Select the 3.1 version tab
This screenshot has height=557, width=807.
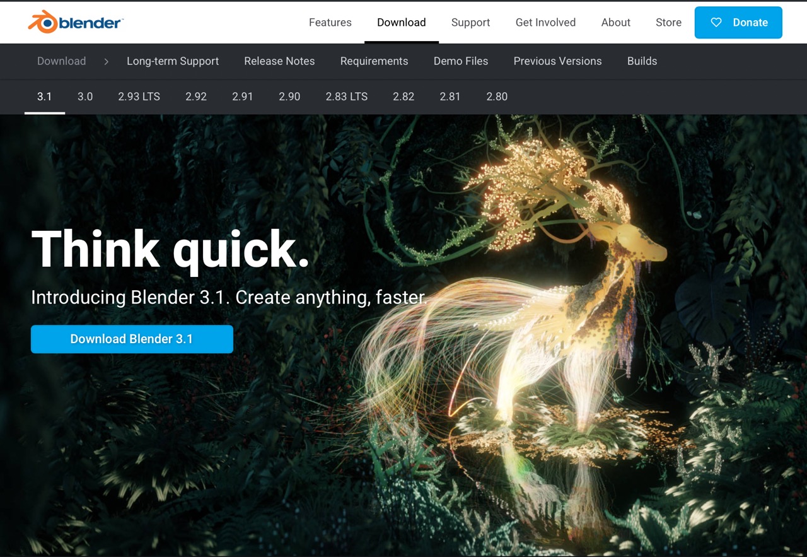point(45,97)
